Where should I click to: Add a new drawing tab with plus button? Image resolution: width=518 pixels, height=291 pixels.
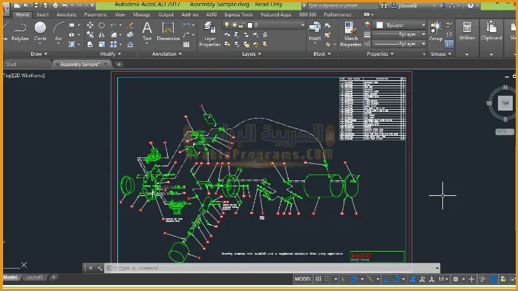[119, 65]
